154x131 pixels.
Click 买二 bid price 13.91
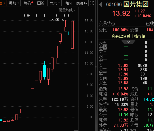pos(123,70)
